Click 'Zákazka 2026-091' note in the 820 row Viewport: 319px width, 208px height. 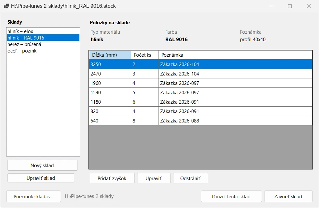pos(235,111)
